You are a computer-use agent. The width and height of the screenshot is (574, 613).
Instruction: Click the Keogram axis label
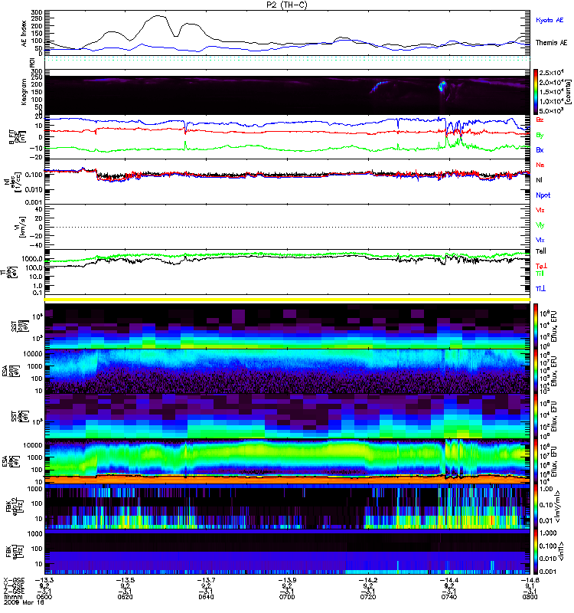24,92
